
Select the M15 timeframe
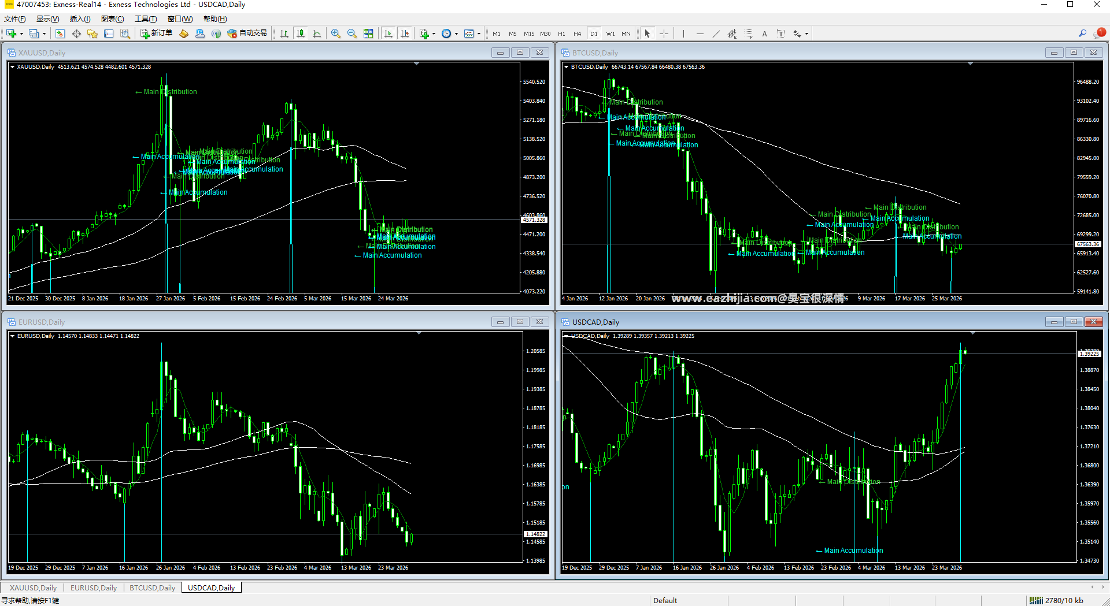pyautogui.click(x=529, y=34)
